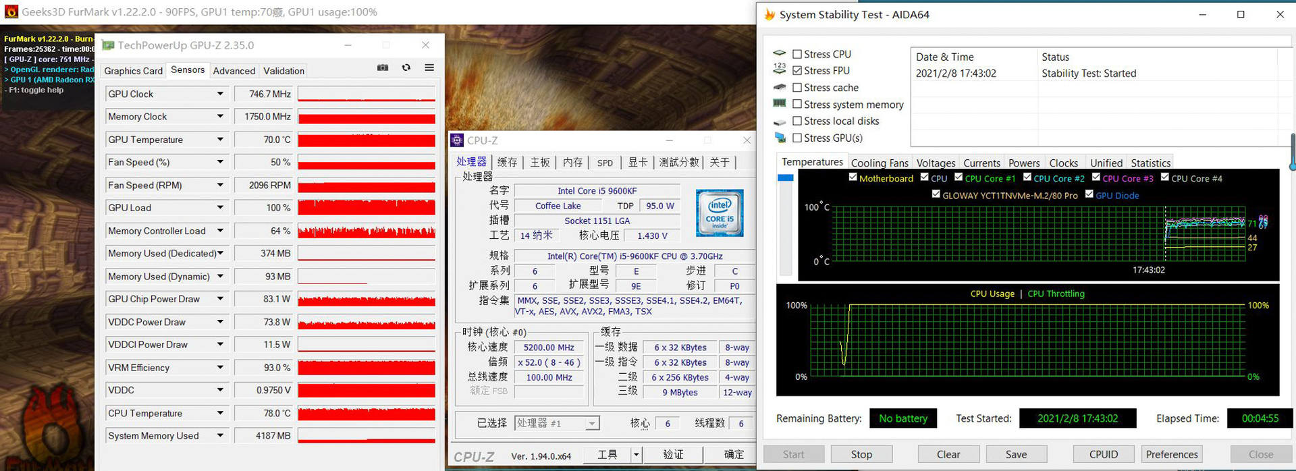Click CPU-Z core speed 5200.00 MHz field
1296x471 pixels.
[x=549, y=348]
